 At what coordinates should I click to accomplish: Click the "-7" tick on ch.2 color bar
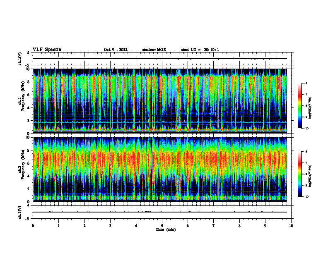(x=306, y=163)
